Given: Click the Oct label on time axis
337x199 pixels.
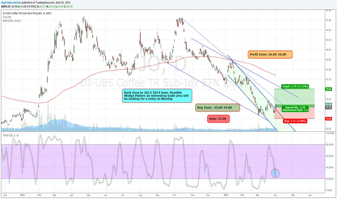Looking at the screenshot, I should [174, 195].
